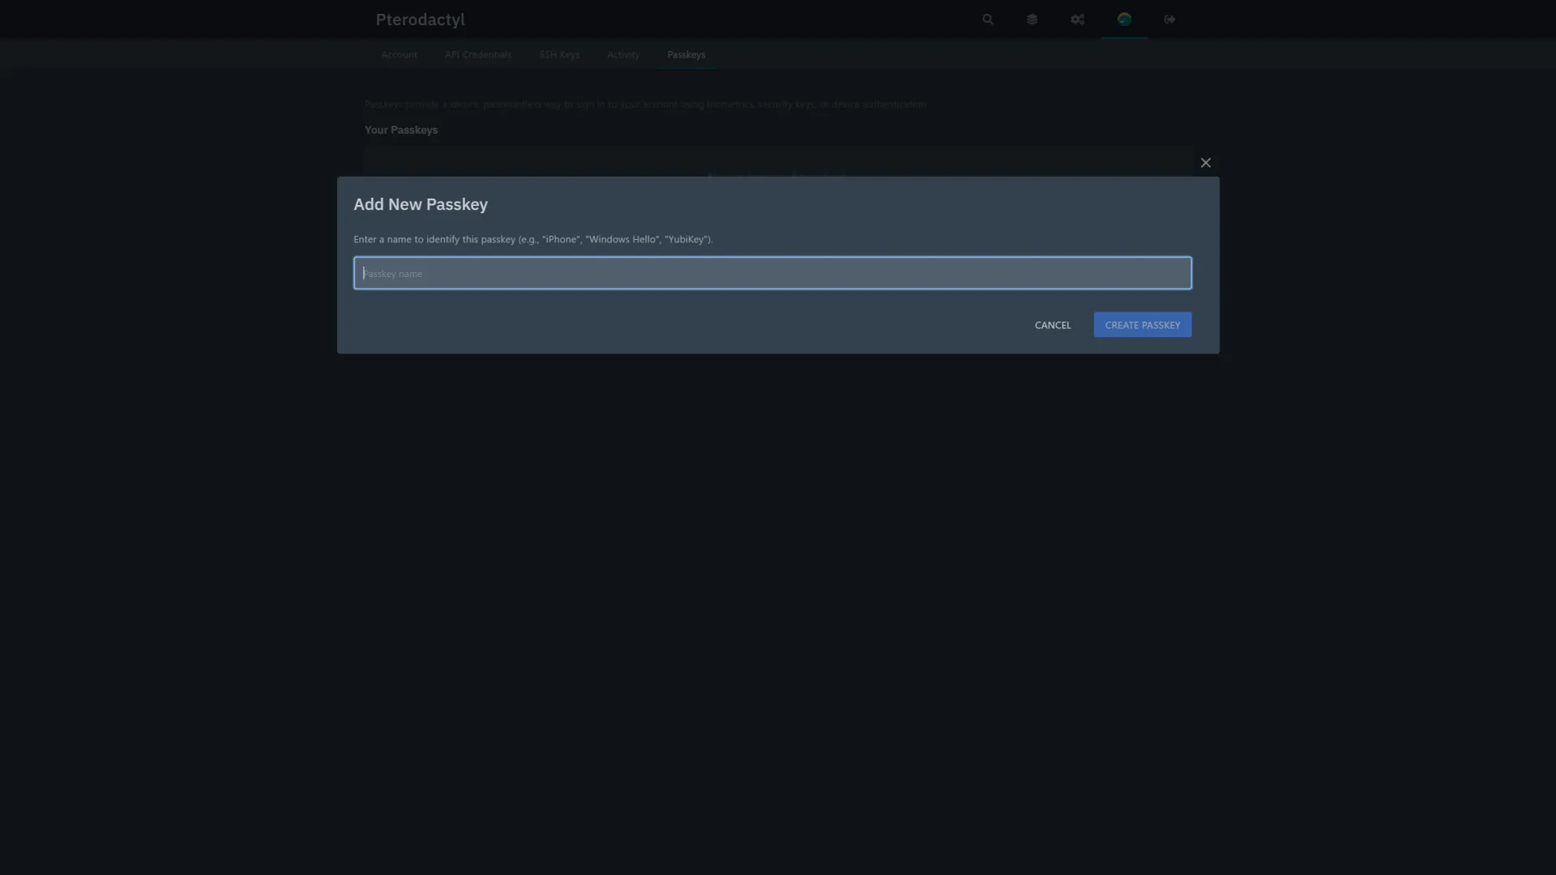Click the Your Passkeys heading
This screenshot has height=875, width=1556.
click(x=400, y=130)
